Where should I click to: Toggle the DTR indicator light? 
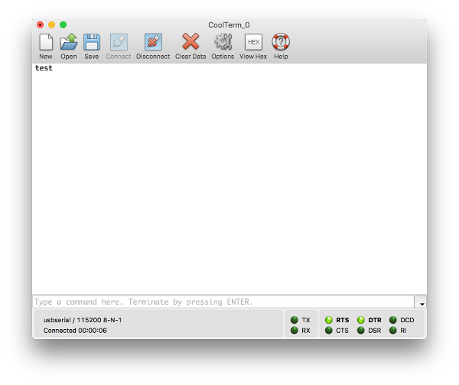pos(361,320)
